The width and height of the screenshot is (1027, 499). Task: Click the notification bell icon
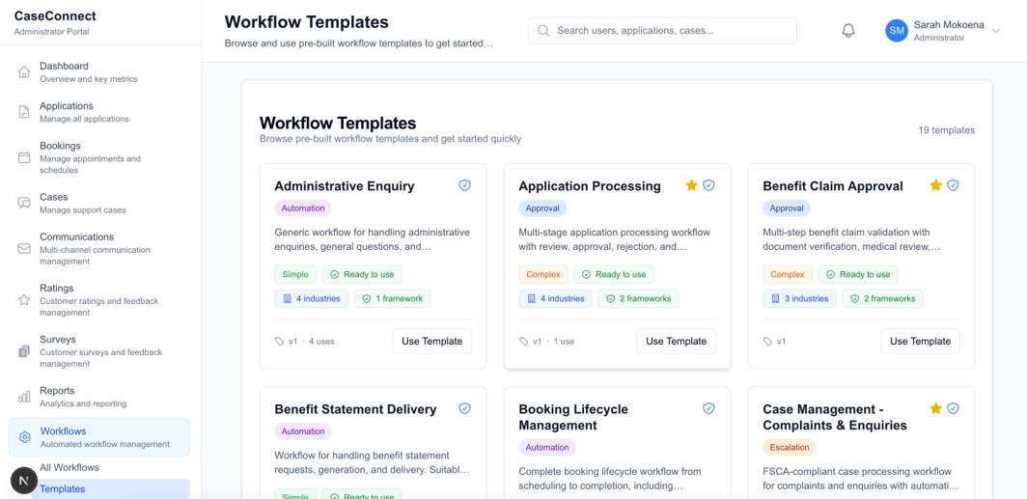pyautogui.click(x=848, y=31)
